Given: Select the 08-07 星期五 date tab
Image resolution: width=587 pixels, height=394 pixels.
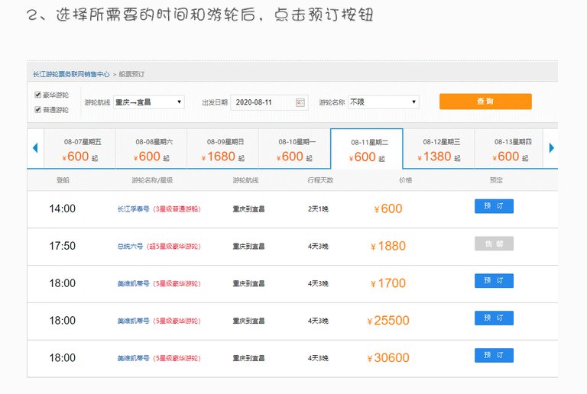Looking at the screenshot, I should coord(79,149).
